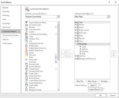Confirm with the OK button

pyautogui.click(x=100, y=95)
